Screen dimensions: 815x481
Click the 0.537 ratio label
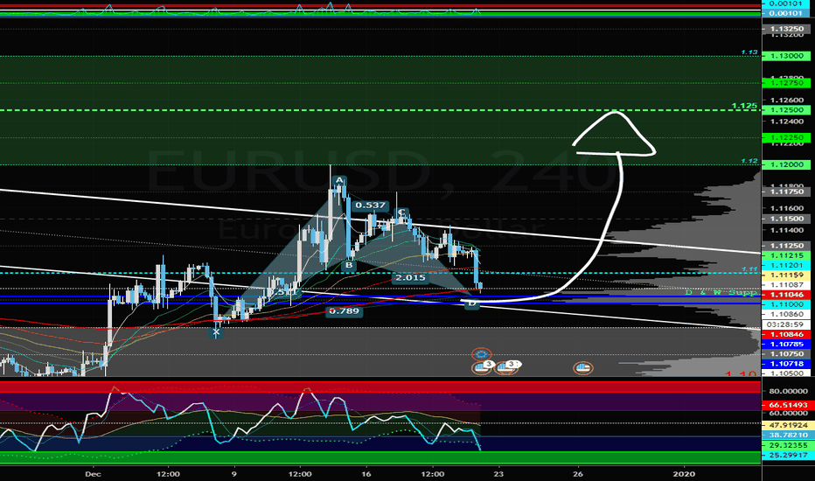[x=371, y=206]
